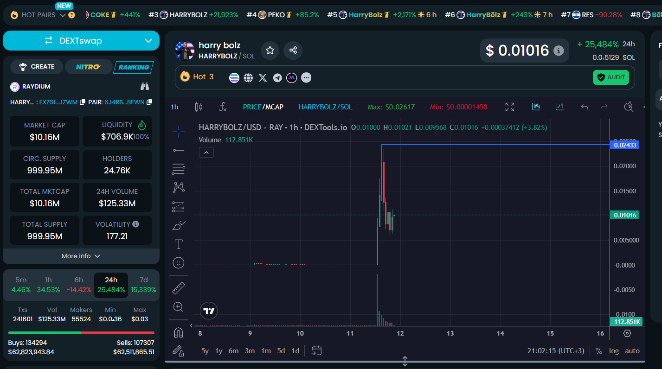Click the blue 0.02433 price line label
The image size is (662, 369).
pos(625,145)
